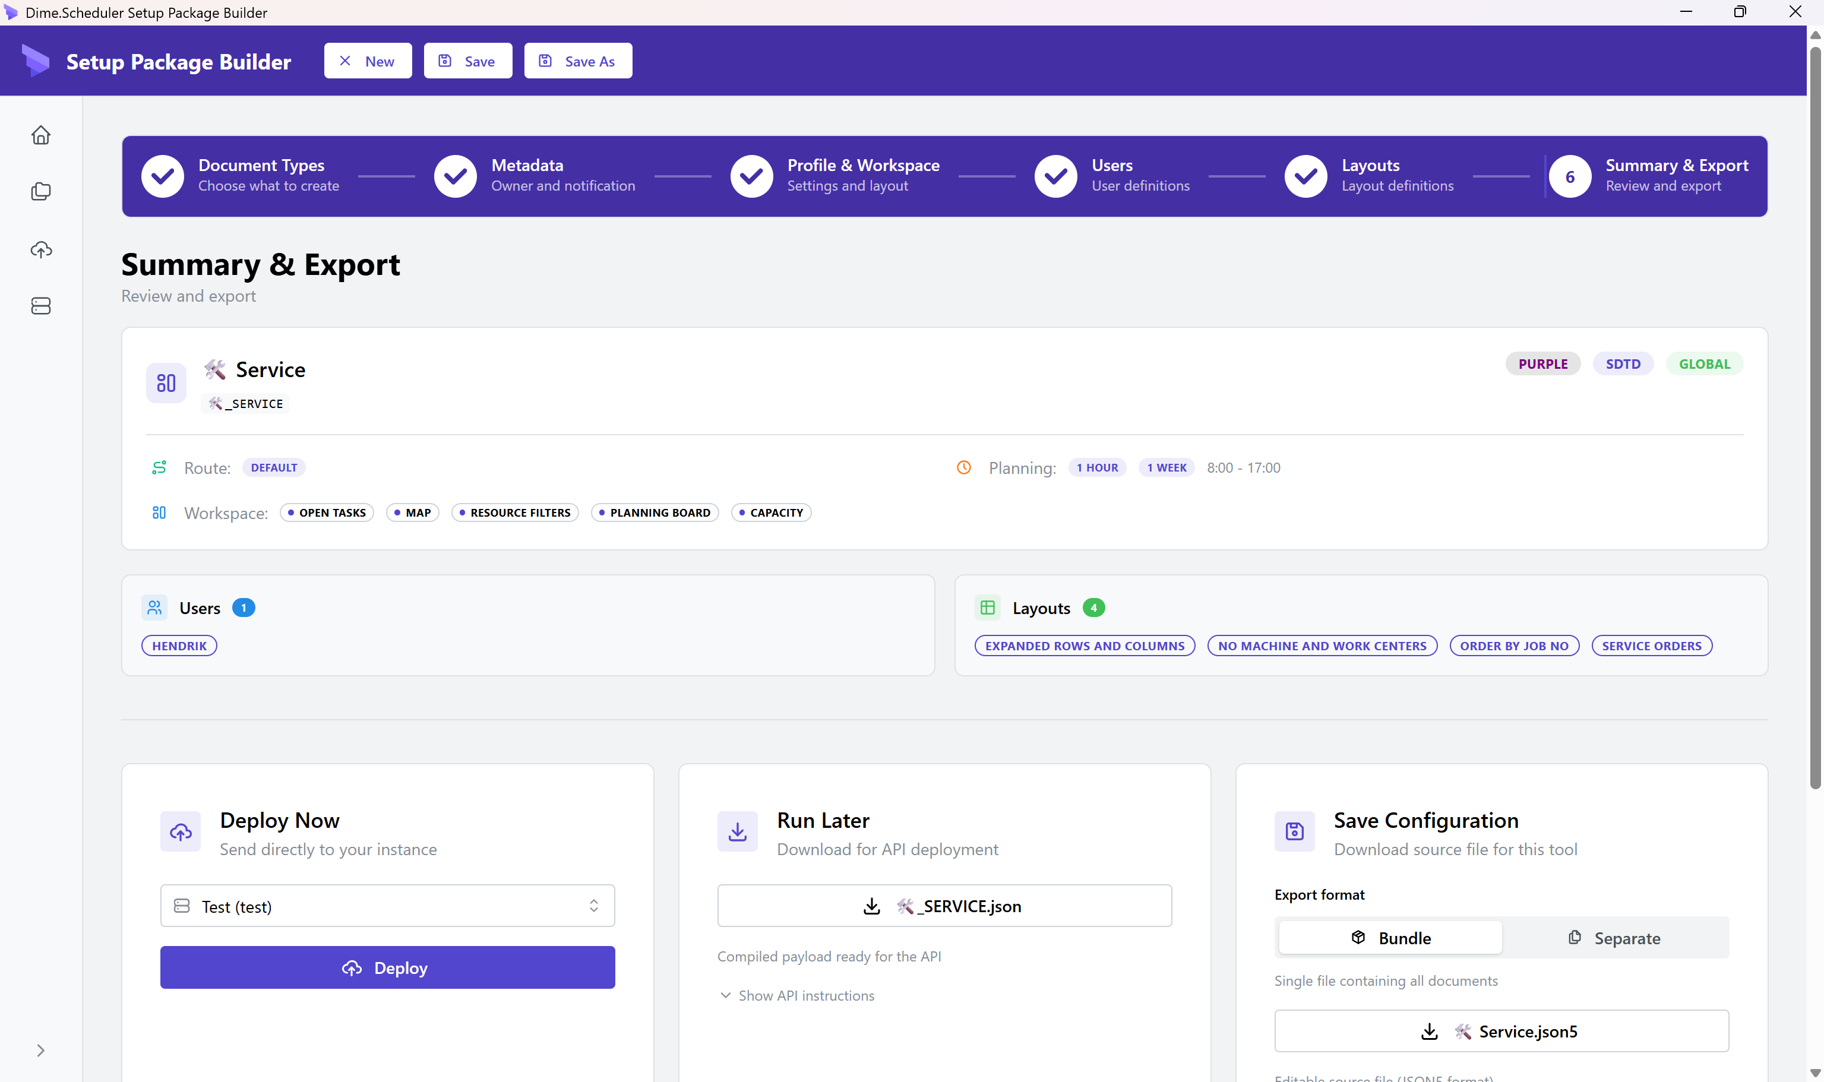Open the cloud upload sidebar icon

coord(41,249)
